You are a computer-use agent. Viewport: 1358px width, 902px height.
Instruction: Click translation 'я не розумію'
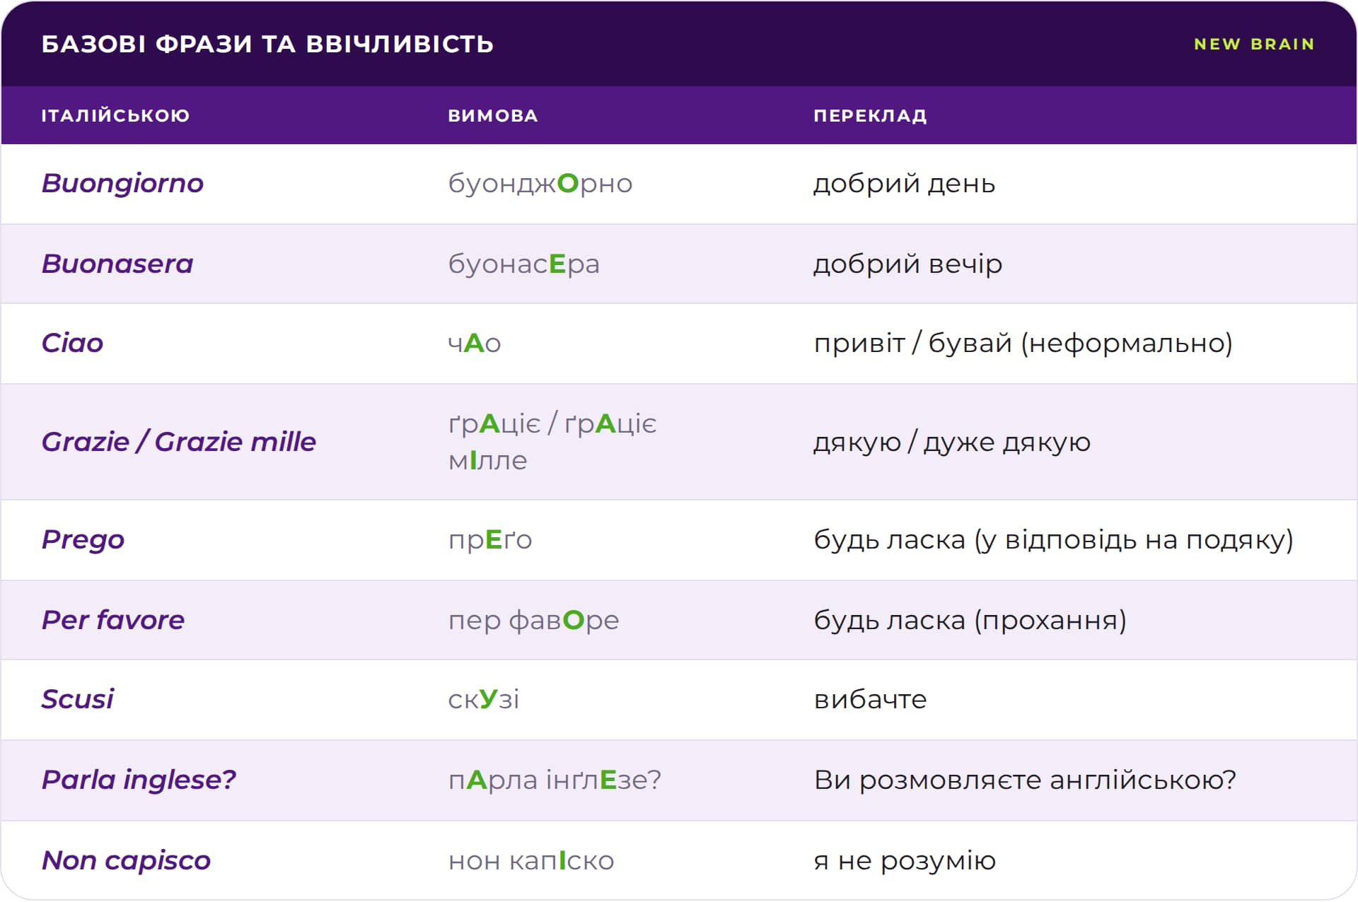pyautogui.click(x=905, y=861)
